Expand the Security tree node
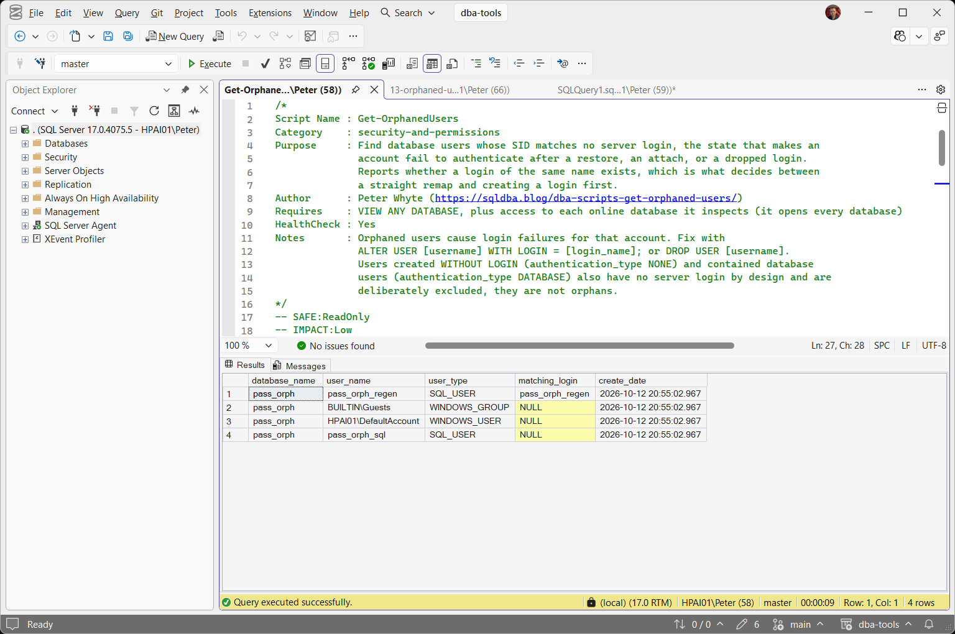This screenshot has height=634, width=955. click(25, 157)
